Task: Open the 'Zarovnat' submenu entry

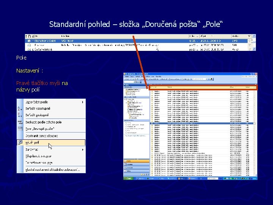Action: coord(51,150)
